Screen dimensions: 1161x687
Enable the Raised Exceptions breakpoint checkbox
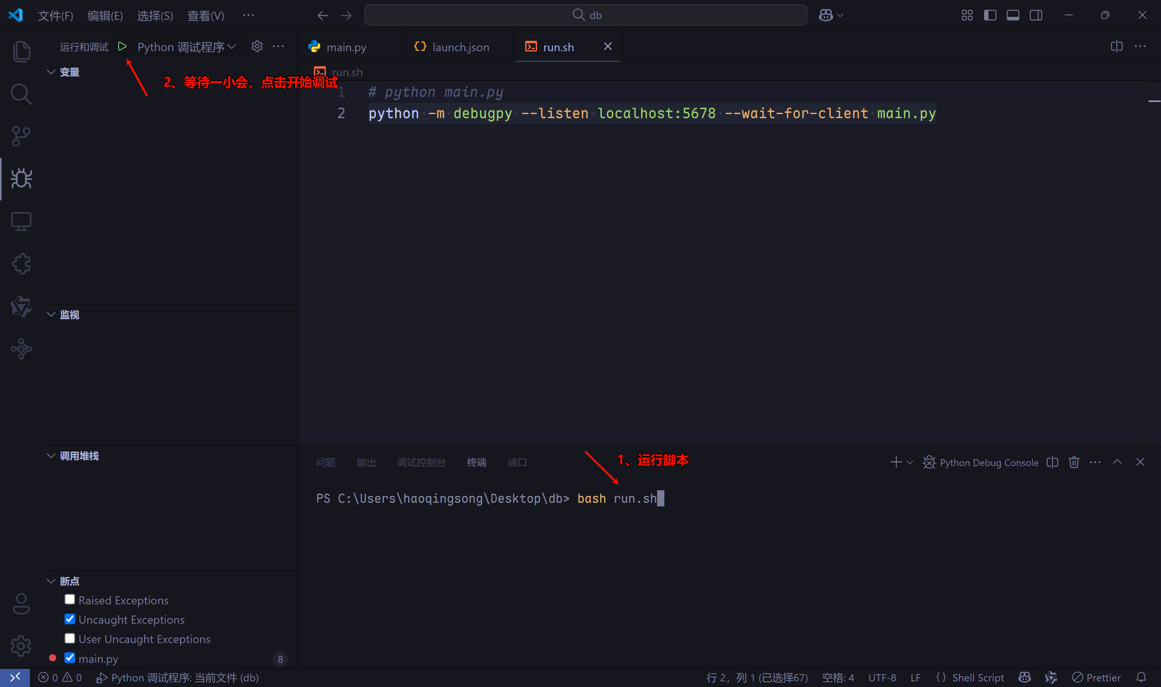tap(70, 600)
